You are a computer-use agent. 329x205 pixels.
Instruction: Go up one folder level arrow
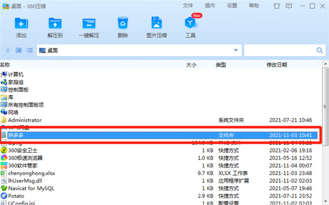click(x=8, y=50)
